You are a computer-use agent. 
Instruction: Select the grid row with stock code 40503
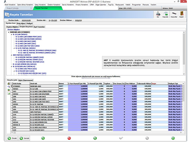[x=96, y=89]
